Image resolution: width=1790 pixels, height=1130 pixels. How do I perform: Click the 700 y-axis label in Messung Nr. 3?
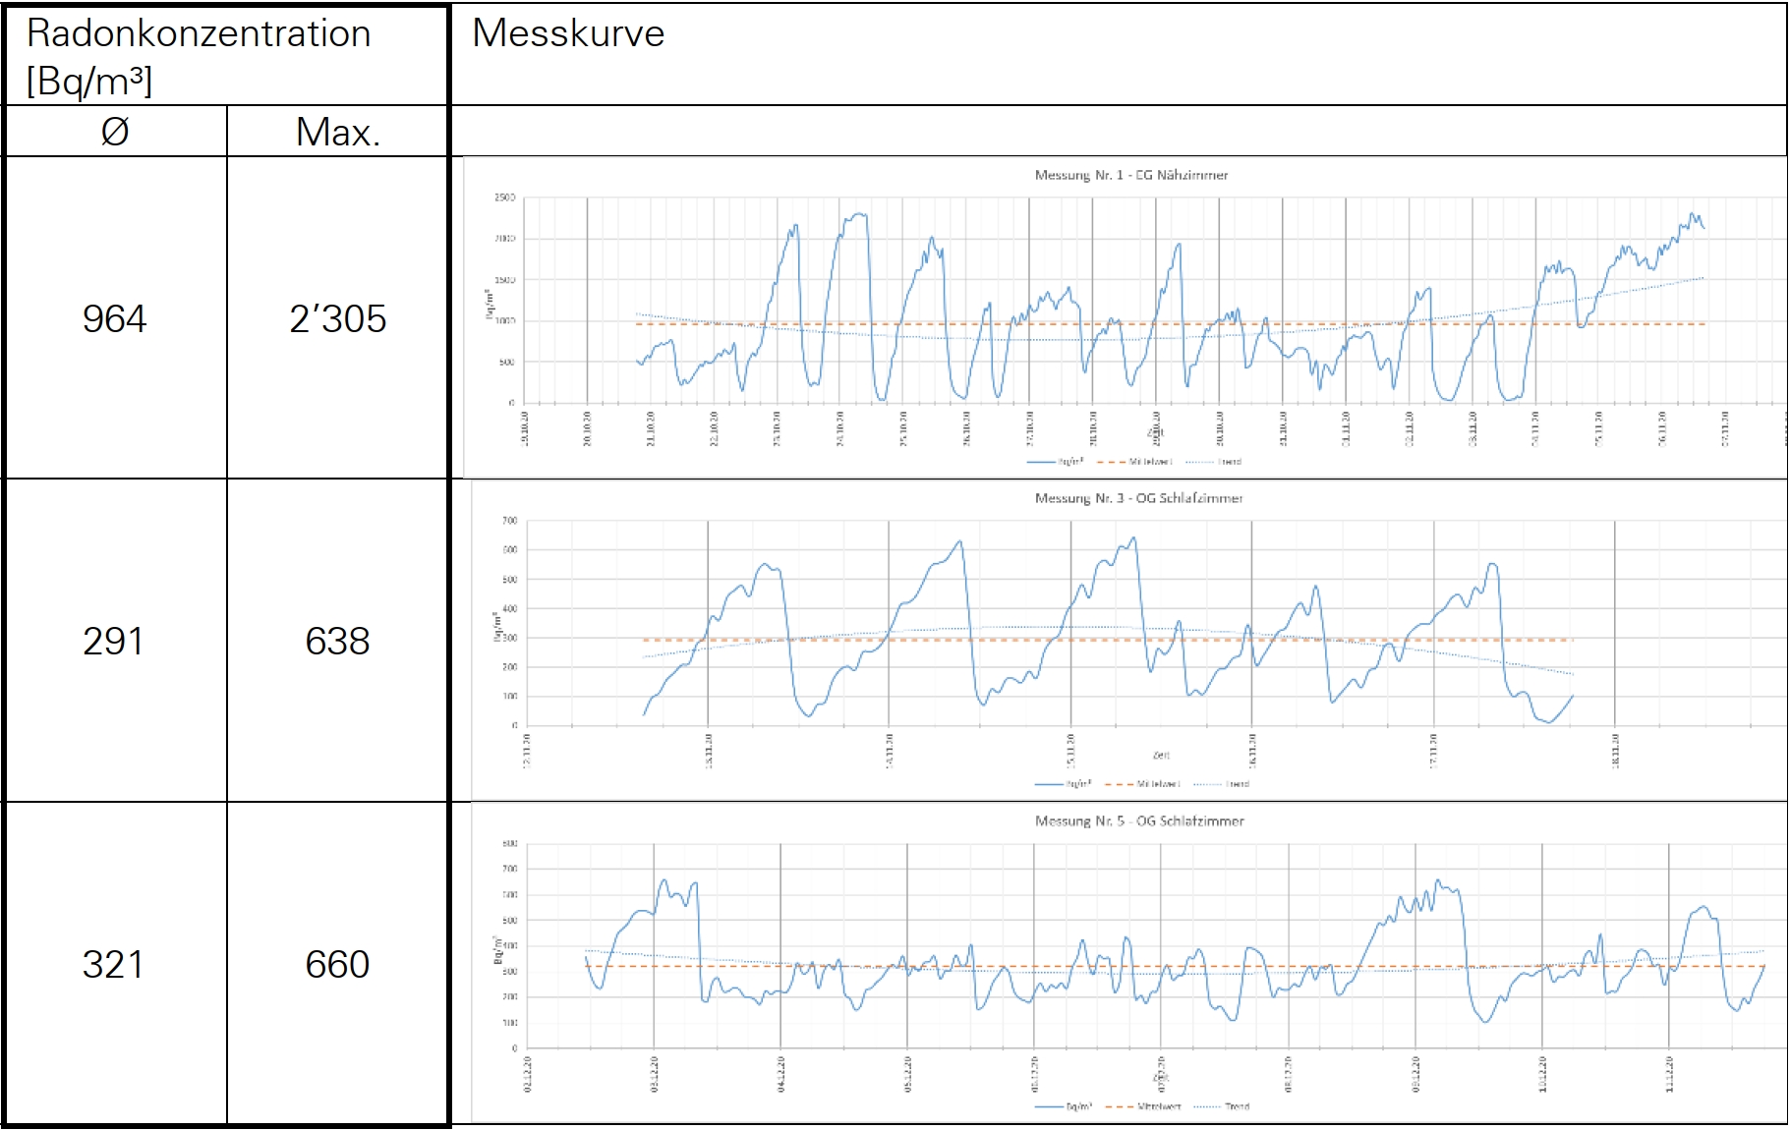pos(509,521)
